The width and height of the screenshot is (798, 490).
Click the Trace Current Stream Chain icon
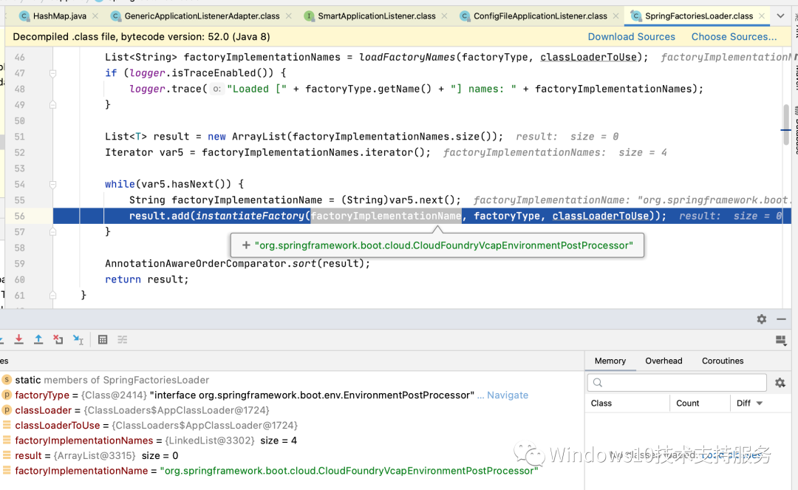coord(123,339)
